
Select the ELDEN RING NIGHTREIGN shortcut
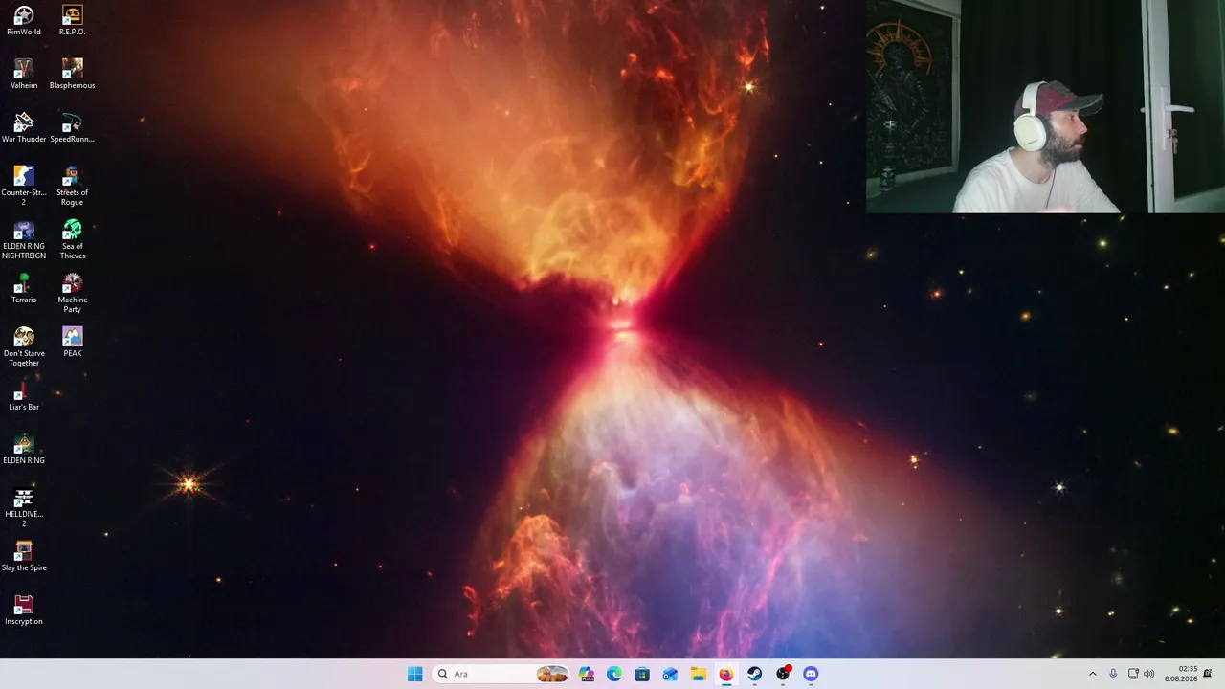point(24,239)
